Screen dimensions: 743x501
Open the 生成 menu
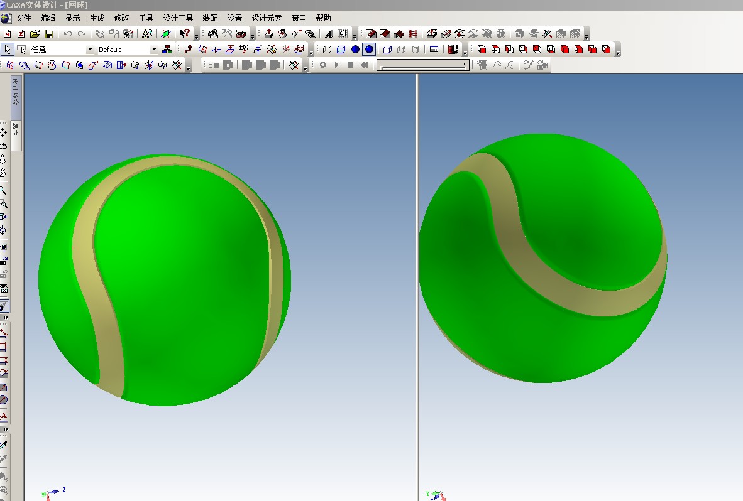pyautogui.click(x=97, y=18)
